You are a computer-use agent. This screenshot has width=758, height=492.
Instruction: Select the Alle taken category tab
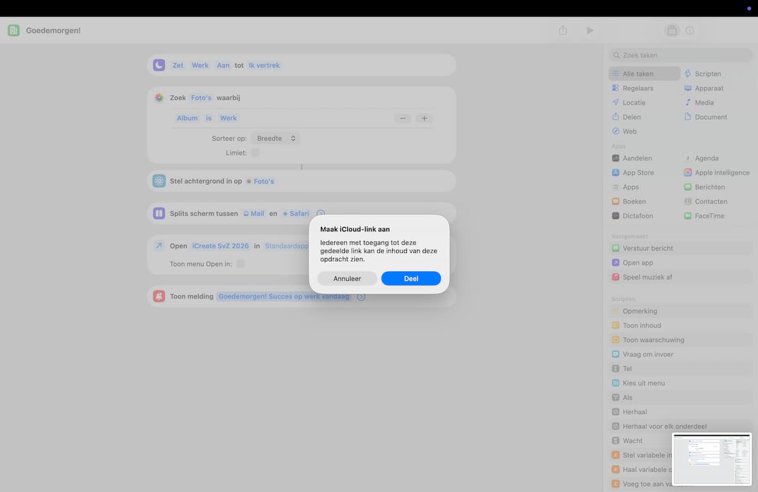644,74
